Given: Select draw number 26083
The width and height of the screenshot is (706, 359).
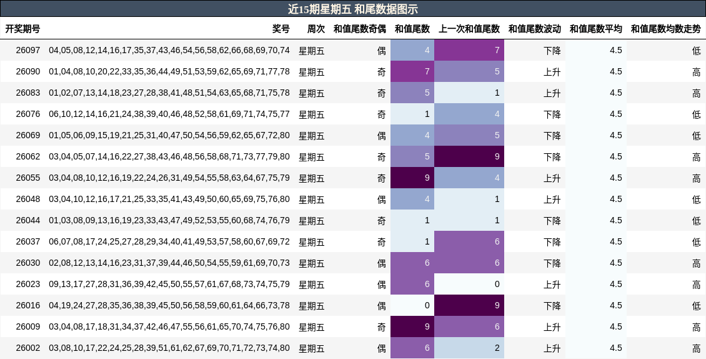Looking at the screenshot, I should coord(28,93).
